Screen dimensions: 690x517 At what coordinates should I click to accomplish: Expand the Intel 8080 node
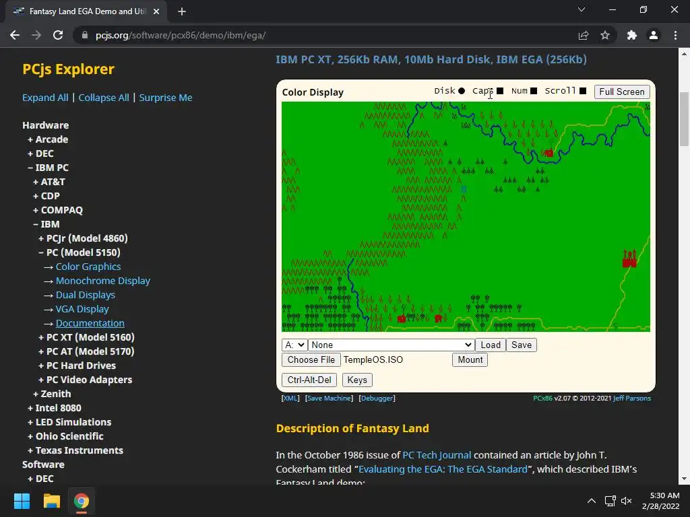tap(54, 408)
